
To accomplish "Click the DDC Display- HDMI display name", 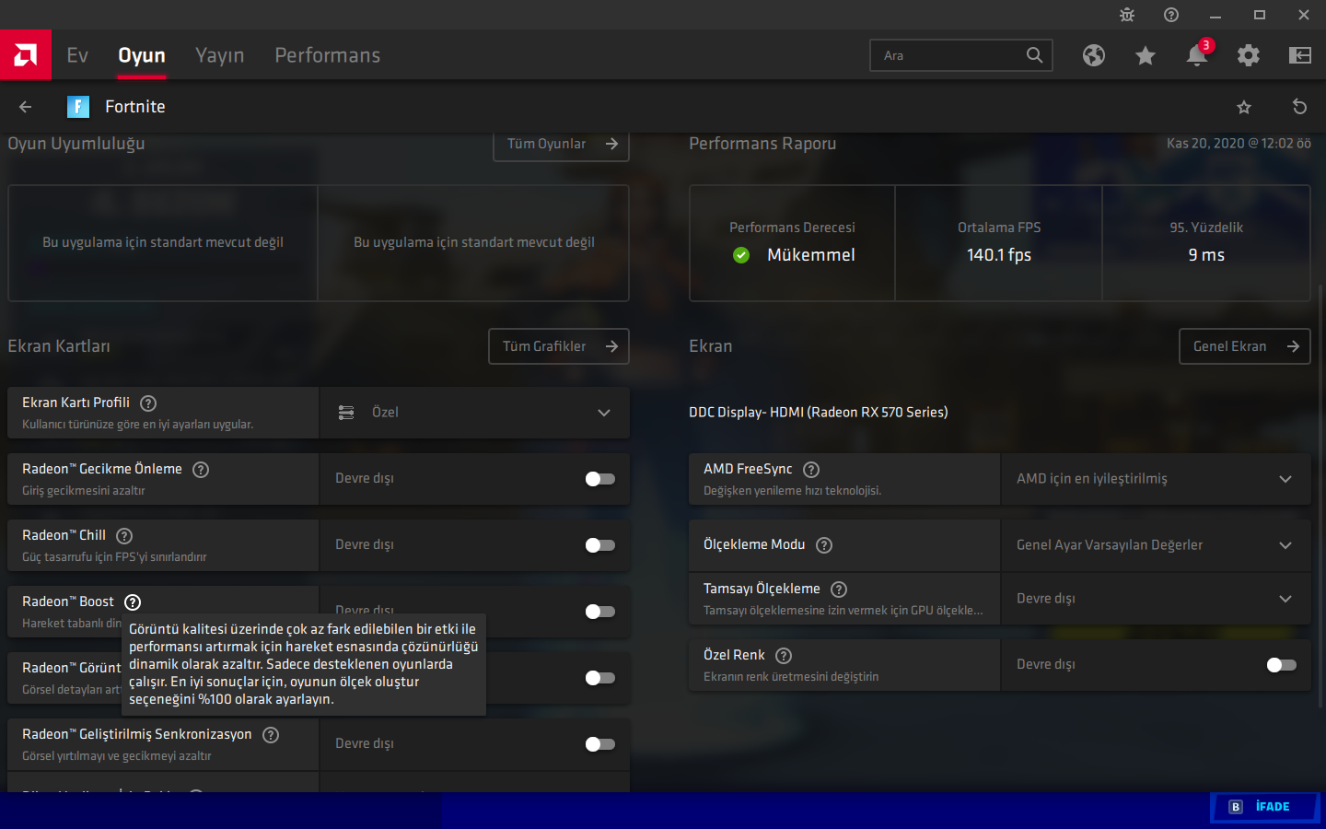I will (x=819, y=413).
